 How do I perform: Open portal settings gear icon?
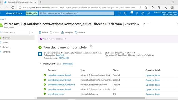137,13
